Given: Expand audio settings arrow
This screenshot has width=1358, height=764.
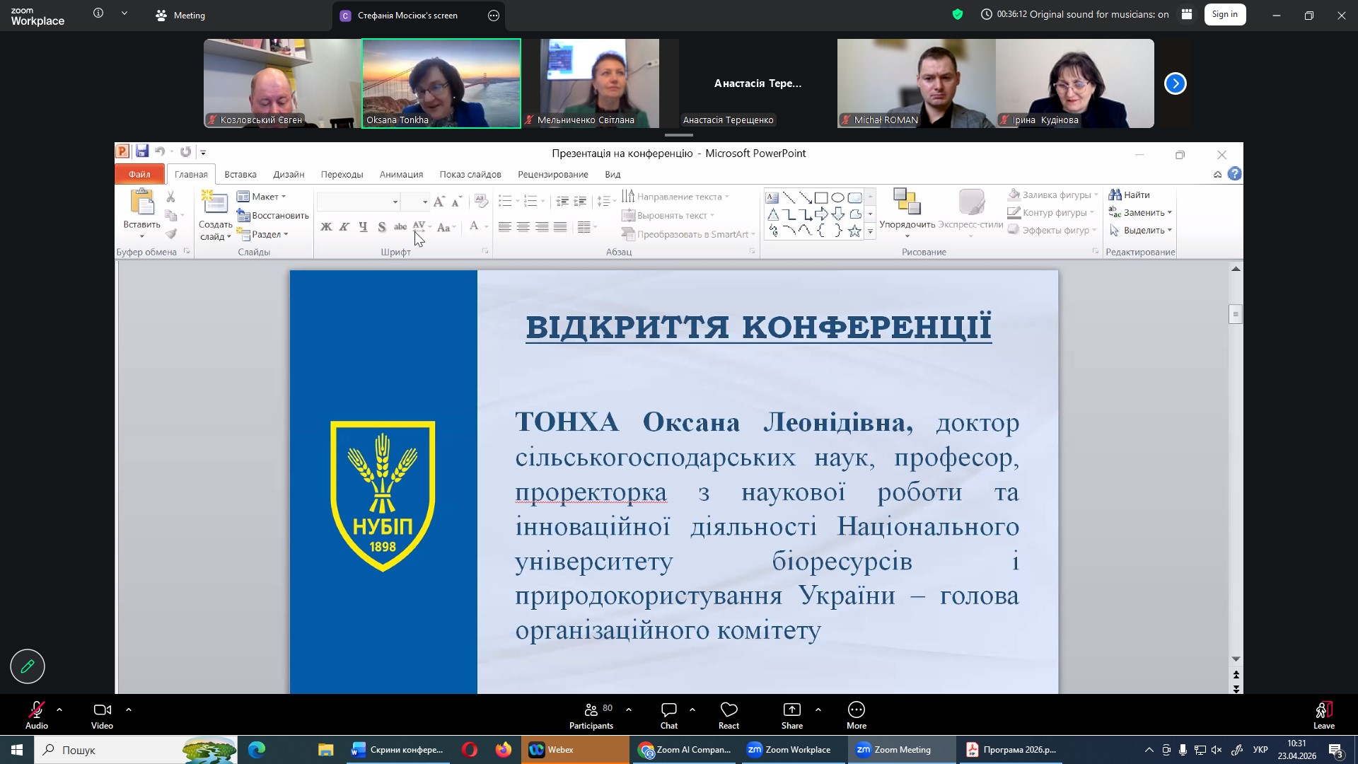Looking at the screenshot, I should coord(59,709).
